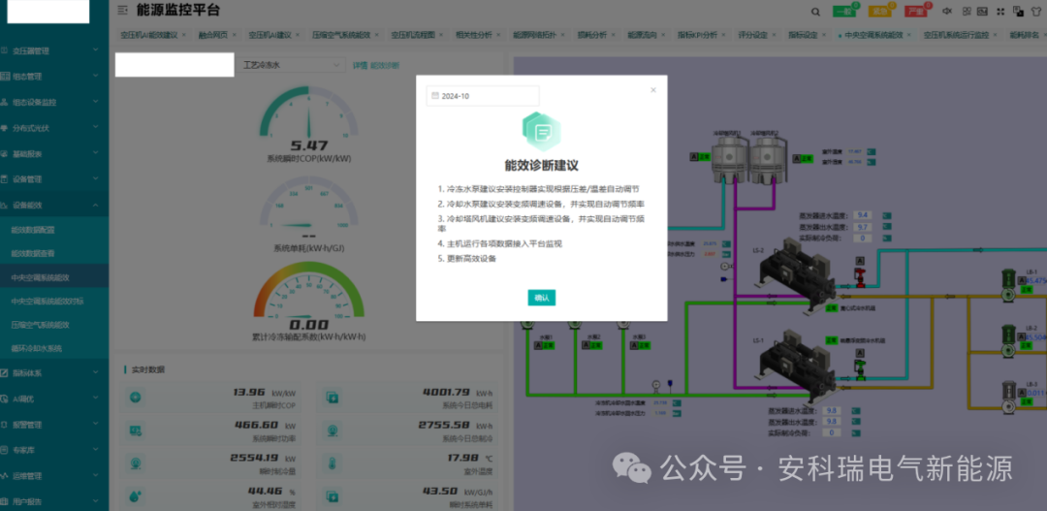Expand the 设备管理 sidebar menu
Viewport: 1047px width, 511px height.
pos(54,179)
